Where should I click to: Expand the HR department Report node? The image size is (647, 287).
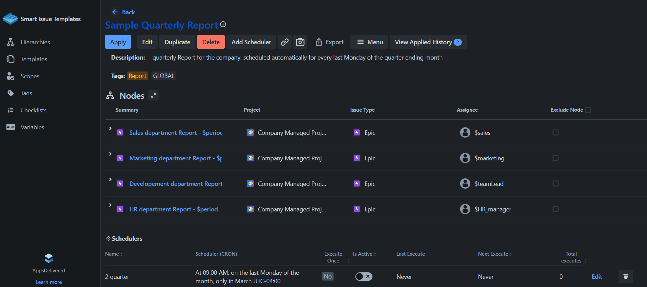(110, 205)
